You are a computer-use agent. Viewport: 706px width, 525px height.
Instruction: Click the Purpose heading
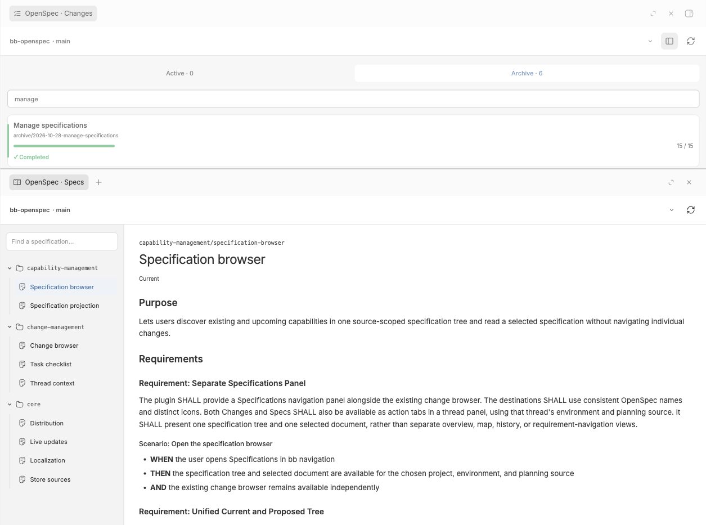(158, 303)
